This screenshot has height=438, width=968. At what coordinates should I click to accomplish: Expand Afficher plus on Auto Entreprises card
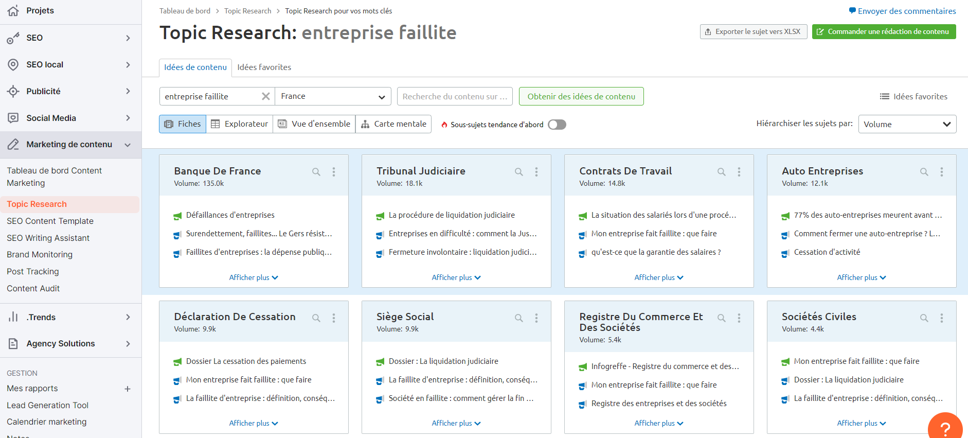[x=862, y=277]
